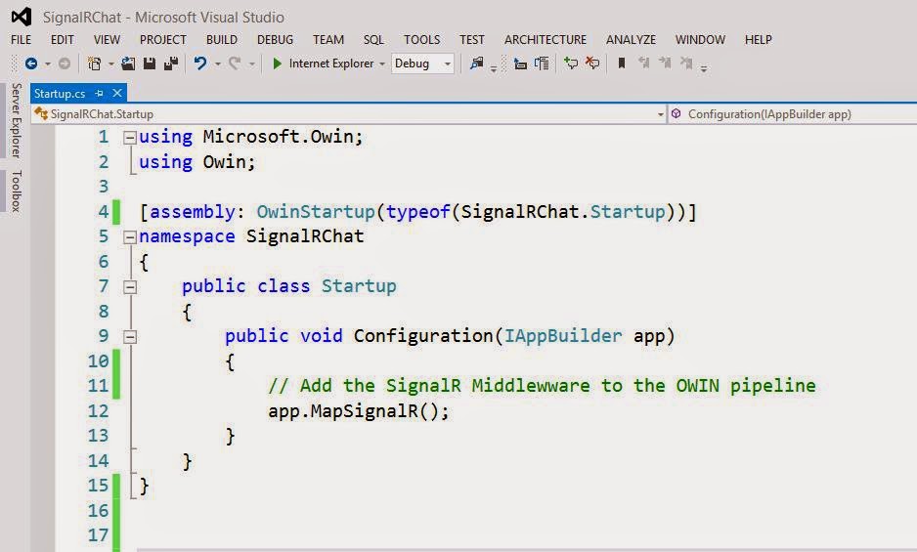
Task: Open the TEST menu
Action: [x=472, y=40]
